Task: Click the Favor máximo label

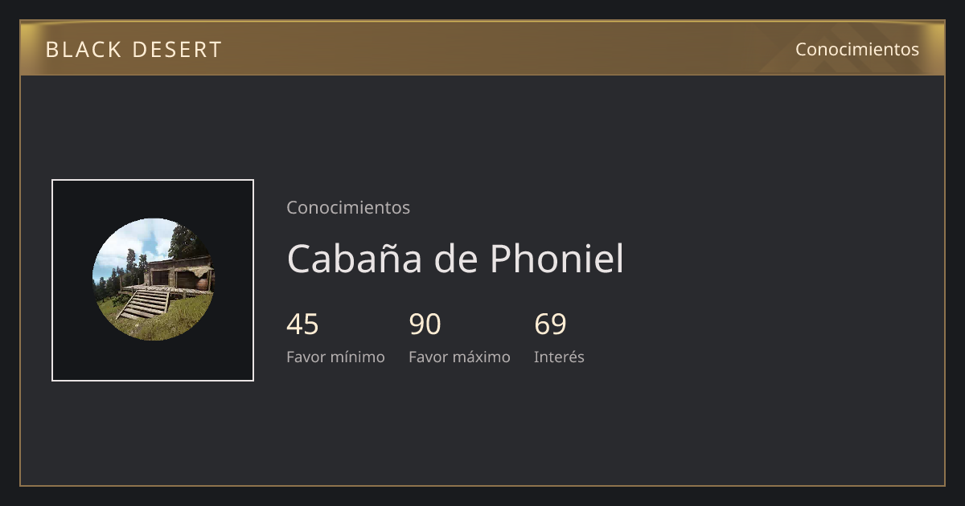Action: (x=459, y=357)
